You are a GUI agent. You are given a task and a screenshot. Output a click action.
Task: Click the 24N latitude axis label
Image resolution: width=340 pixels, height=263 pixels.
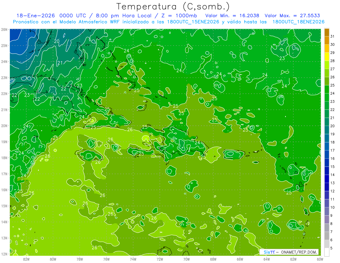pyautogui.click(x=4, y=62)
